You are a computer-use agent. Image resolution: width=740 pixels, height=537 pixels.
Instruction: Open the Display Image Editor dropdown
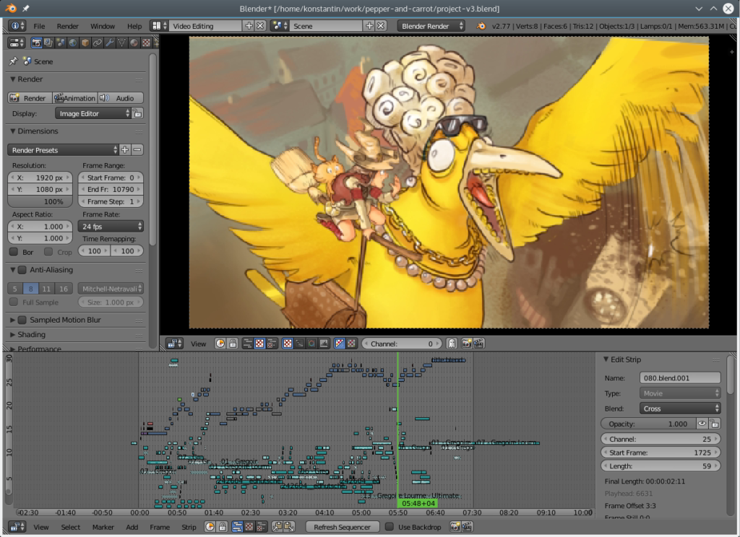pyautogui.click(x=92, y=113)
